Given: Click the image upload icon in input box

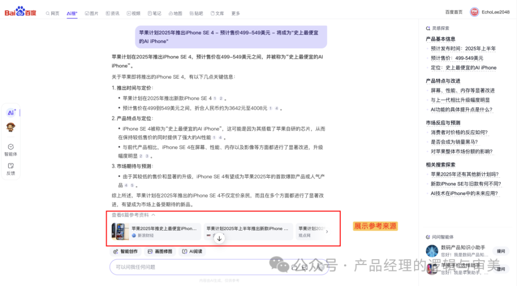Looking at the screenshot, I should tap(305, 268).
